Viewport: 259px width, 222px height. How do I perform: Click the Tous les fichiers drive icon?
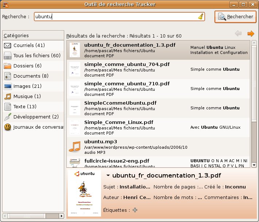[x=7, y=56]
